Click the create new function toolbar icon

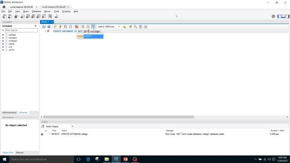tap(44, 16)
